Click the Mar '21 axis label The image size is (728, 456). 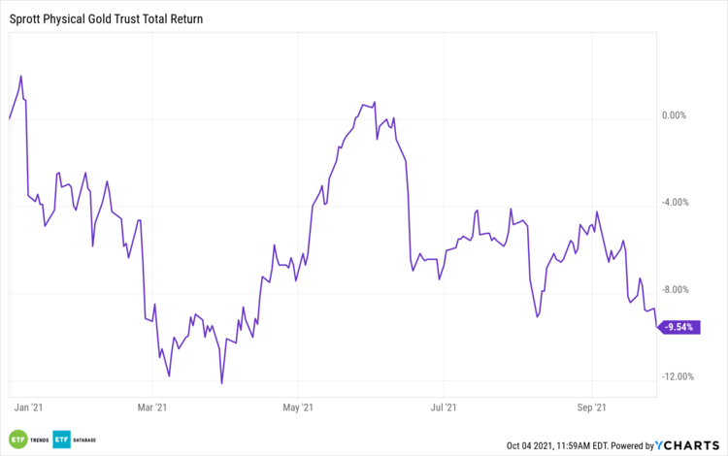point(153,407)
